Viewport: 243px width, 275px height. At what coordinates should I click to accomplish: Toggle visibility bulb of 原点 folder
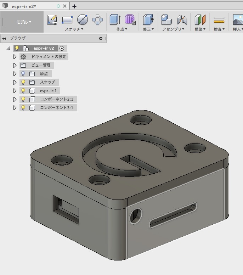23,74
